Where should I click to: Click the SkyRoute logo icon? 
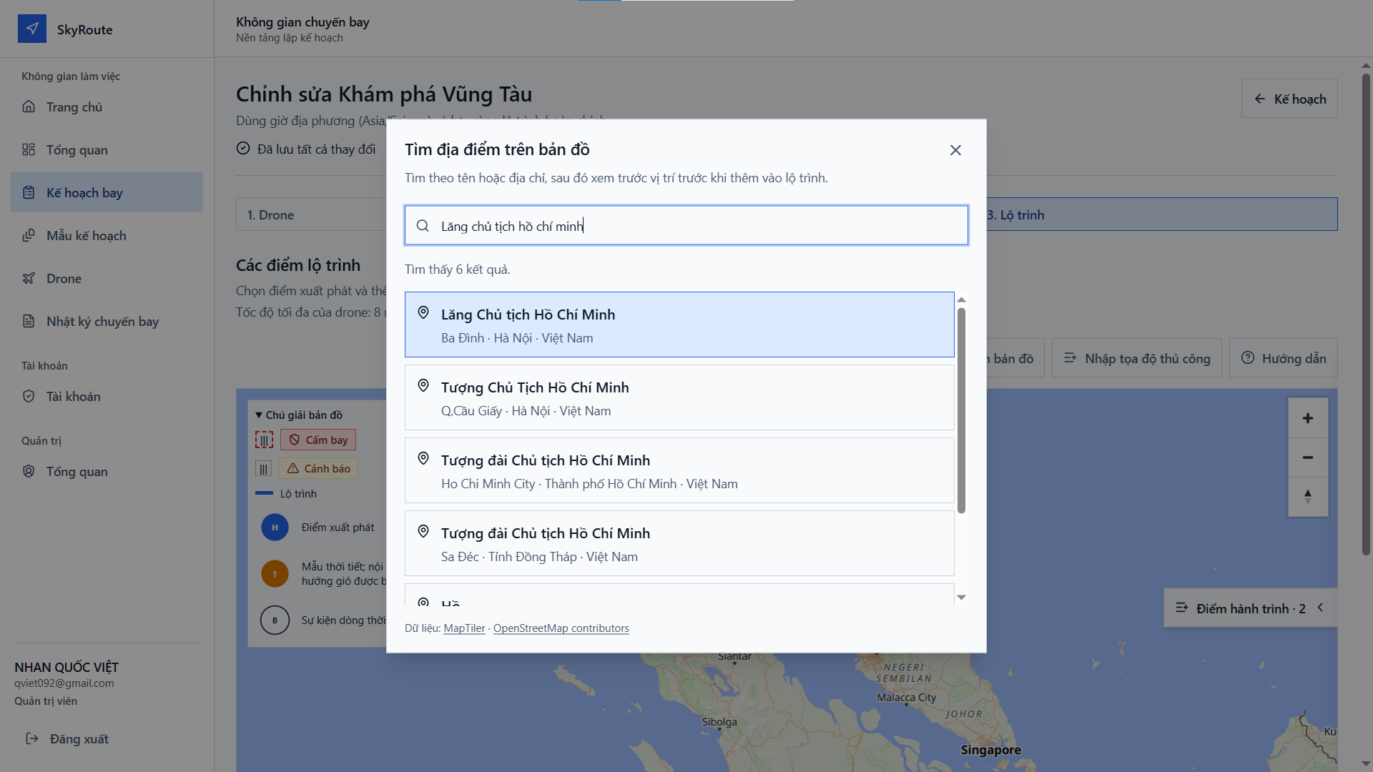(32, 29)
